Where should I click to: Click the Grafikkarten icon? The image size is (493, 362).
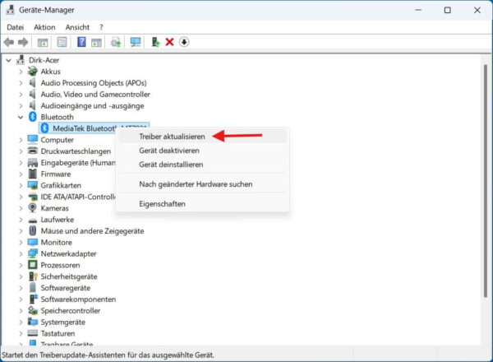point(32,185)
